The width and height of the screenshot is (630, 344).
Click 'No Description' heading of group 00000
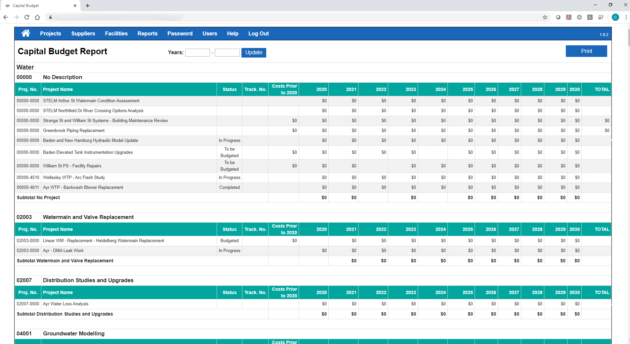[x=63, y=77]
